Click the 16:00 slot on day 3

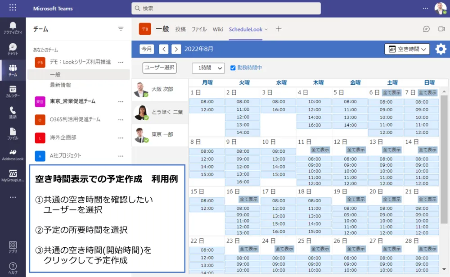click(x=279, y=109)
